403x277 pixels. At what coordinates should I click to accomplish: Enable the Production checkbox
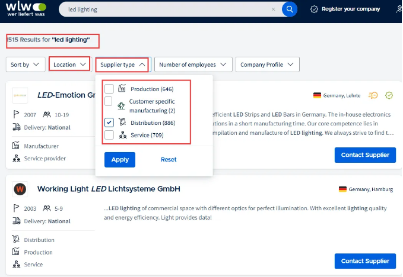click(x=109, y=89)
